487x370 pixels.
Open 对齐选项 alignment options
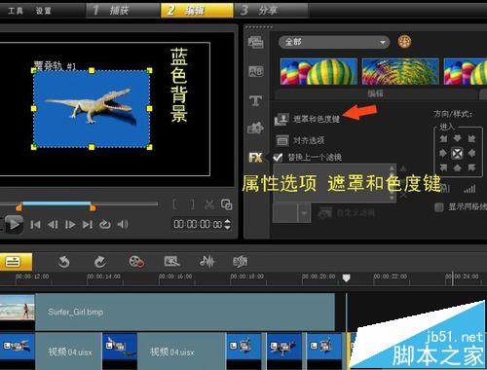(x=300, y=140)
